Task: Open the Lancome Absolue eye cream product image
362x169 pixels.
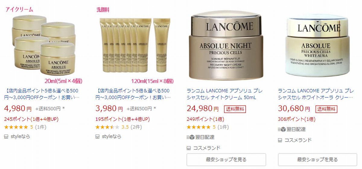Action: 44,45
